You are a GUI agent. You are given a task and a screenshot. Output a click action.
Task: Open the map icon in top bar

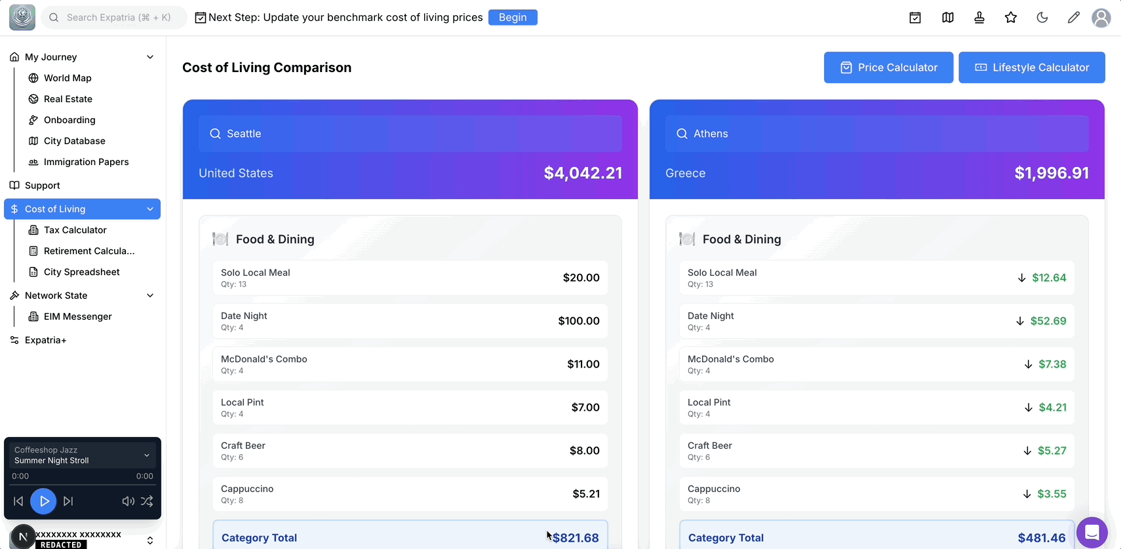pyautogui.click(x=948, y=18)
